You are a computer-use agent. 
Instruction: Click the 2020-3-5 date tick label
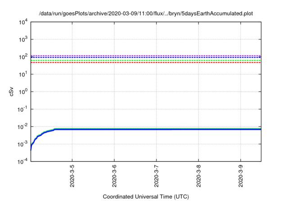[x=72, y=176]
